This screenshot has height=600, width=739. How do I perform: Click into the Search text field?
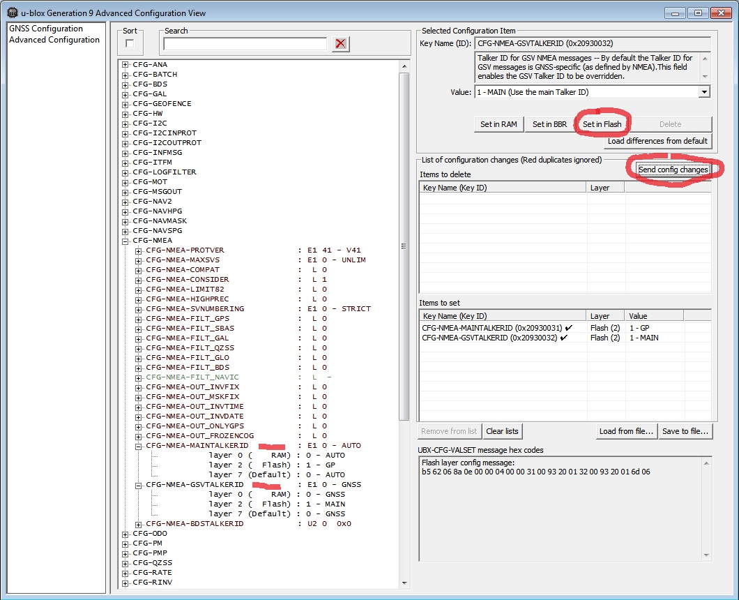[245, 44]
